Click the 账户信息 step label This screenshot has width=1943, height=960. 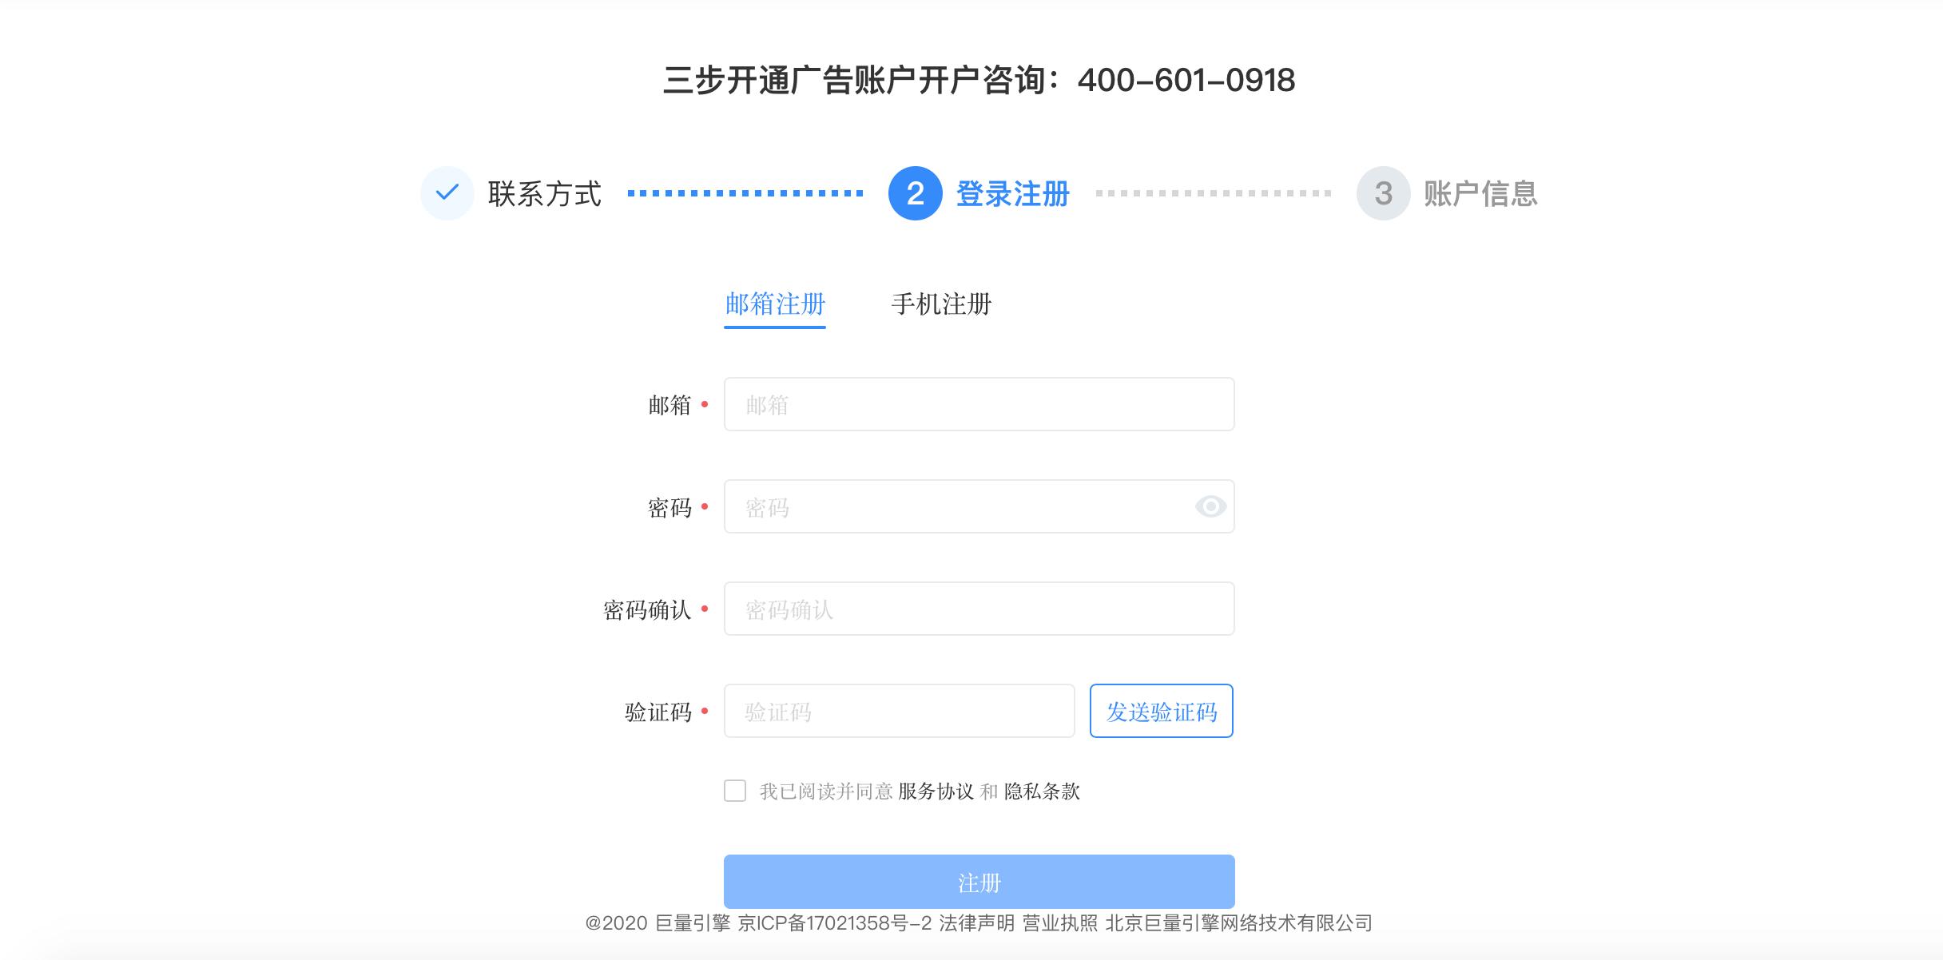coord(1480,195)
